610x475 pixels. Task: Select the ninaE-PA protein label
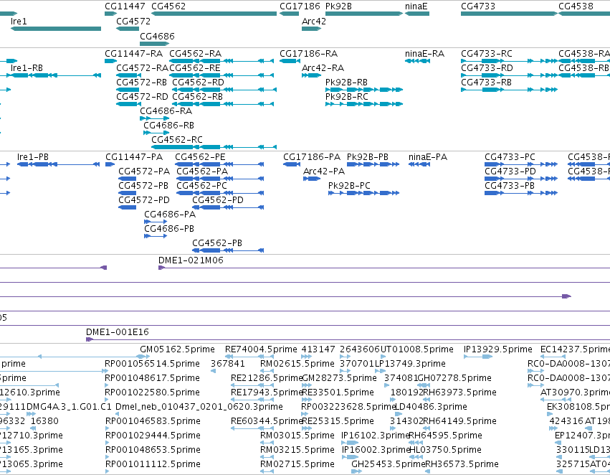[428, 157]
